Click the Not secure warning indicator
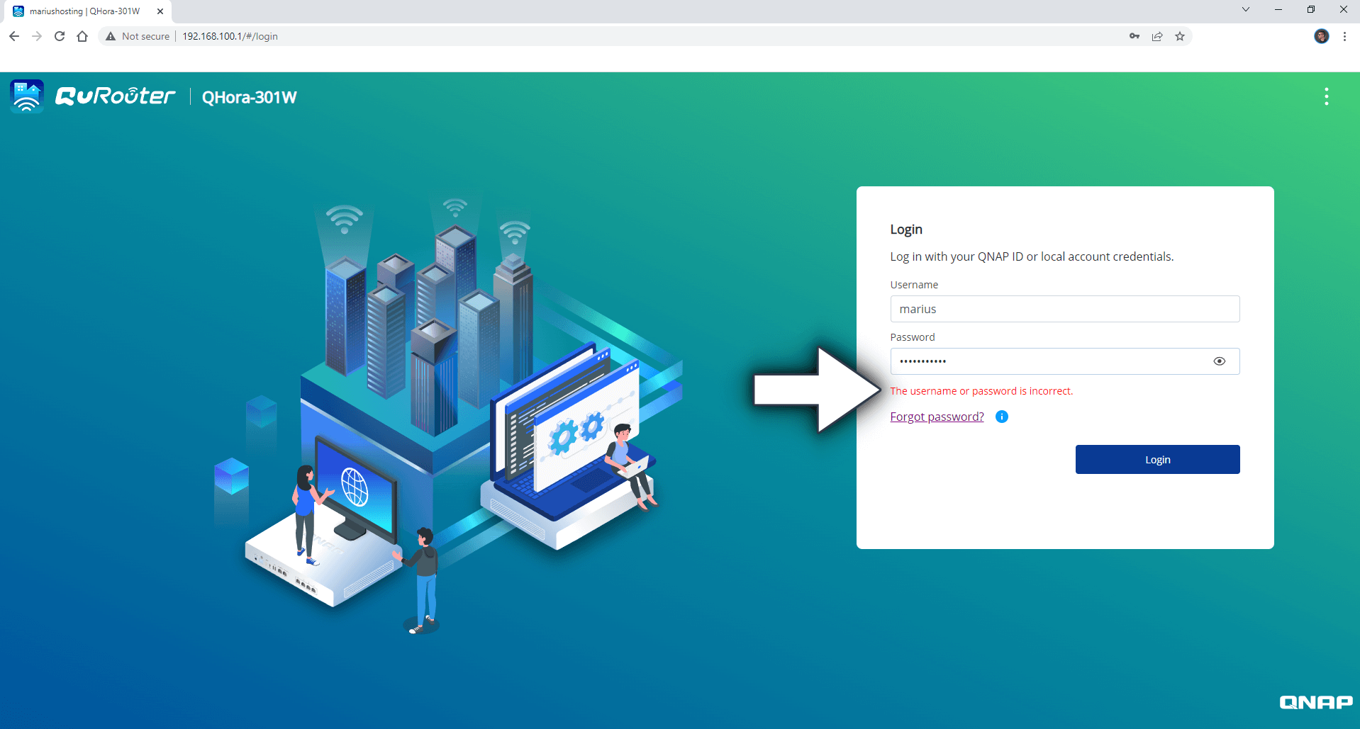Viewport: 1360px width, 729px height. 138,36
